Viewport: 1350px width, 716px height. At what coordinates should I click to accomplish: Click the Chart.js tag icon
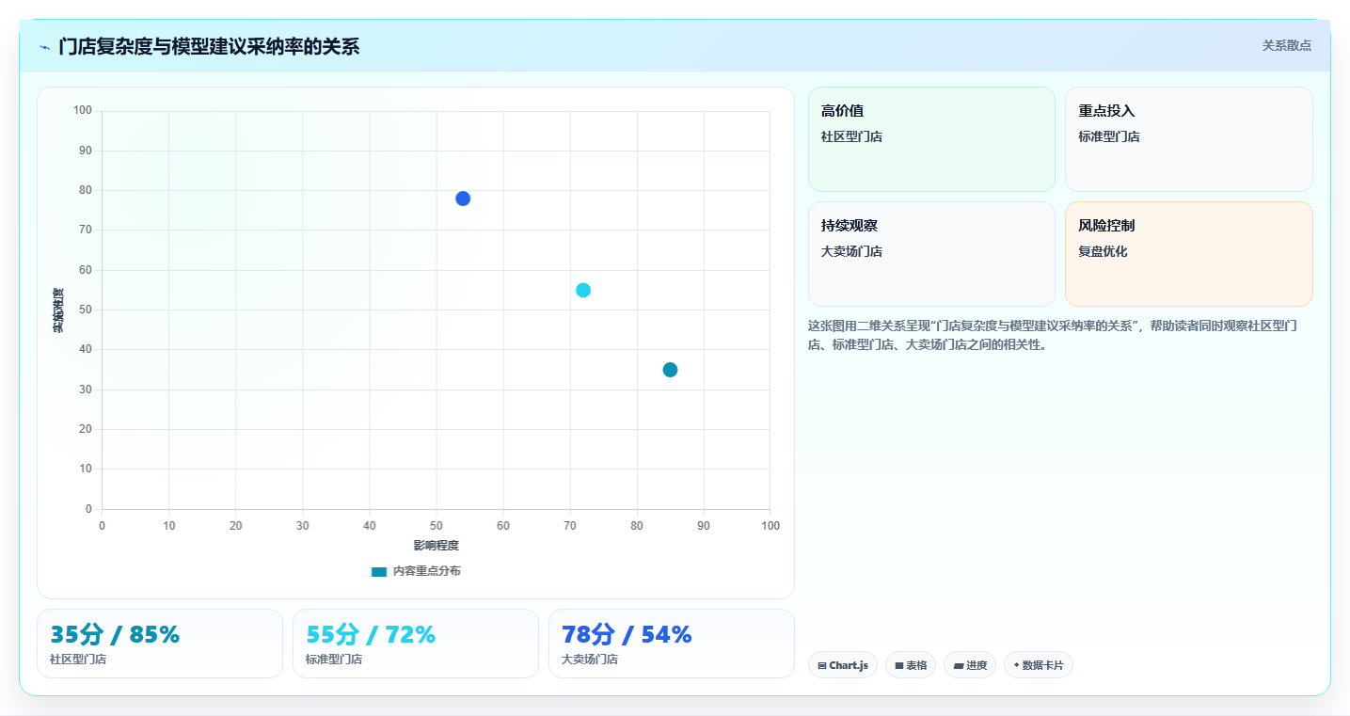pos(822,666)
